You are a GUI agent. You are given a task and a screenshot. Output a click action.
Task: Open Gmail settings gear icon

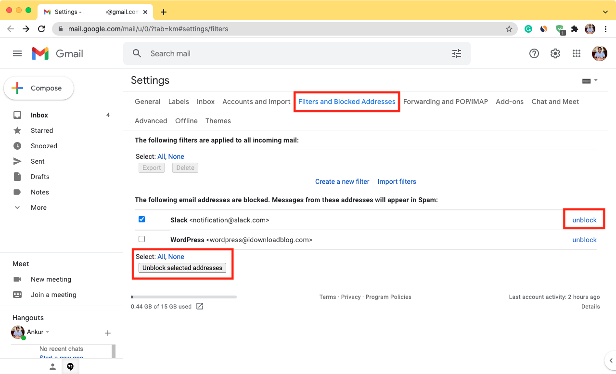click(555, 53)
